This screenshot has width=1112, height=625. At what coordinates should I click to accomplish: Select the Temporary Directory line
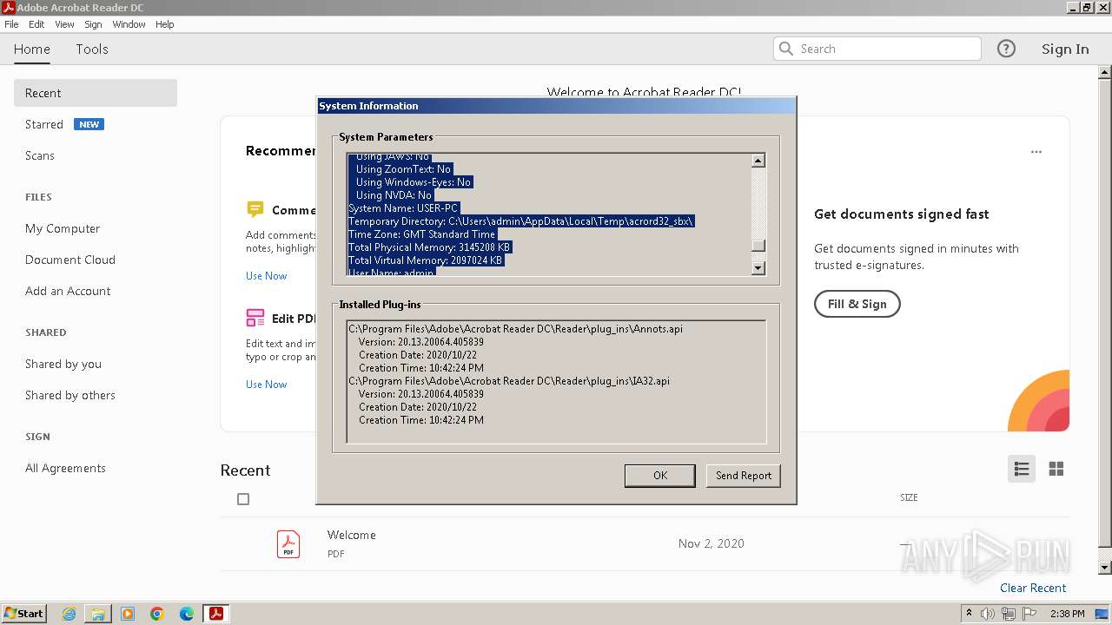[x=521, y=221]
